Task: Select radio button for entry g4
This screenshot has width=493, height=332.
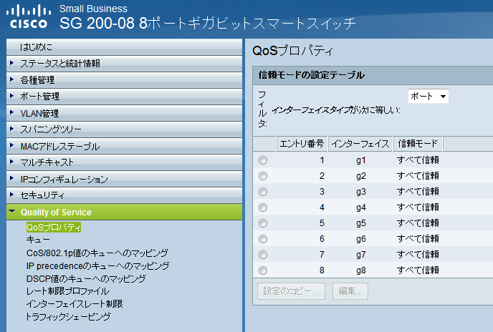Action: click(x=263, y=207)
